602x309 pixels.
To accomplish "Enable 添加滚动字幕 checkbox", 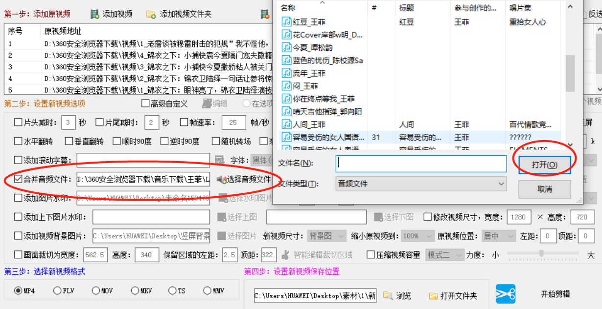I will click(x=18, y=160).
